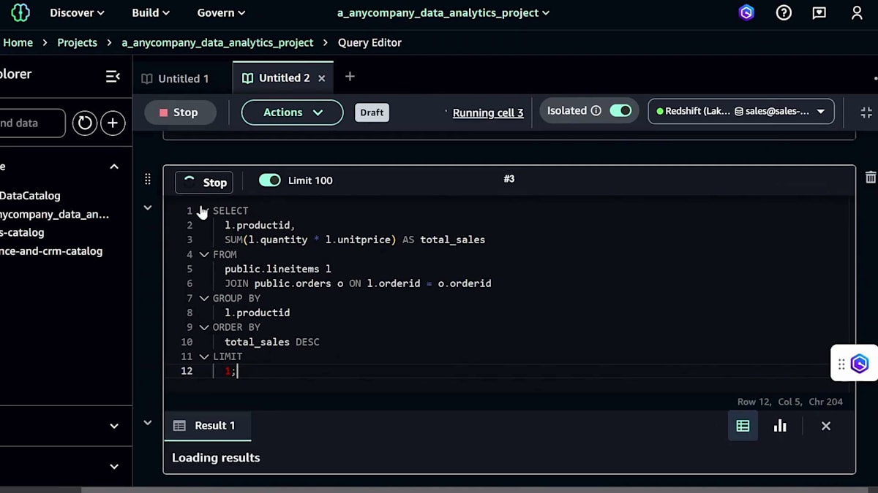878x493 pixels.
Task: Switch results to chart view
Action: [x=780, y=426]
